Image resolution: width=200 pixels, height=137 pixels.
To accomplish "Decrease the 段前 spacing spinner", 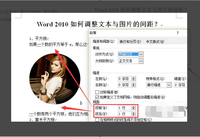I will 133,109.
